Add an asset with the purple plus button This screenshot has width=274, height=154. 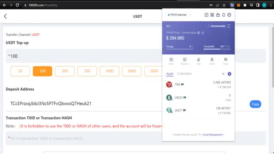[229, 74]
